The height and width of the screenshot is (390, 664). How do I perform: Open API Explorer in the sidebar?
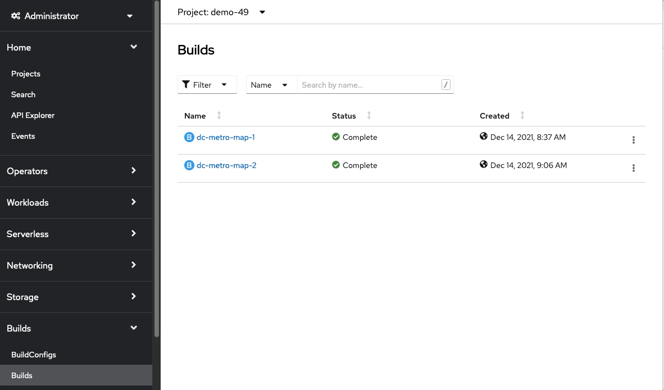tap(33, 115)
